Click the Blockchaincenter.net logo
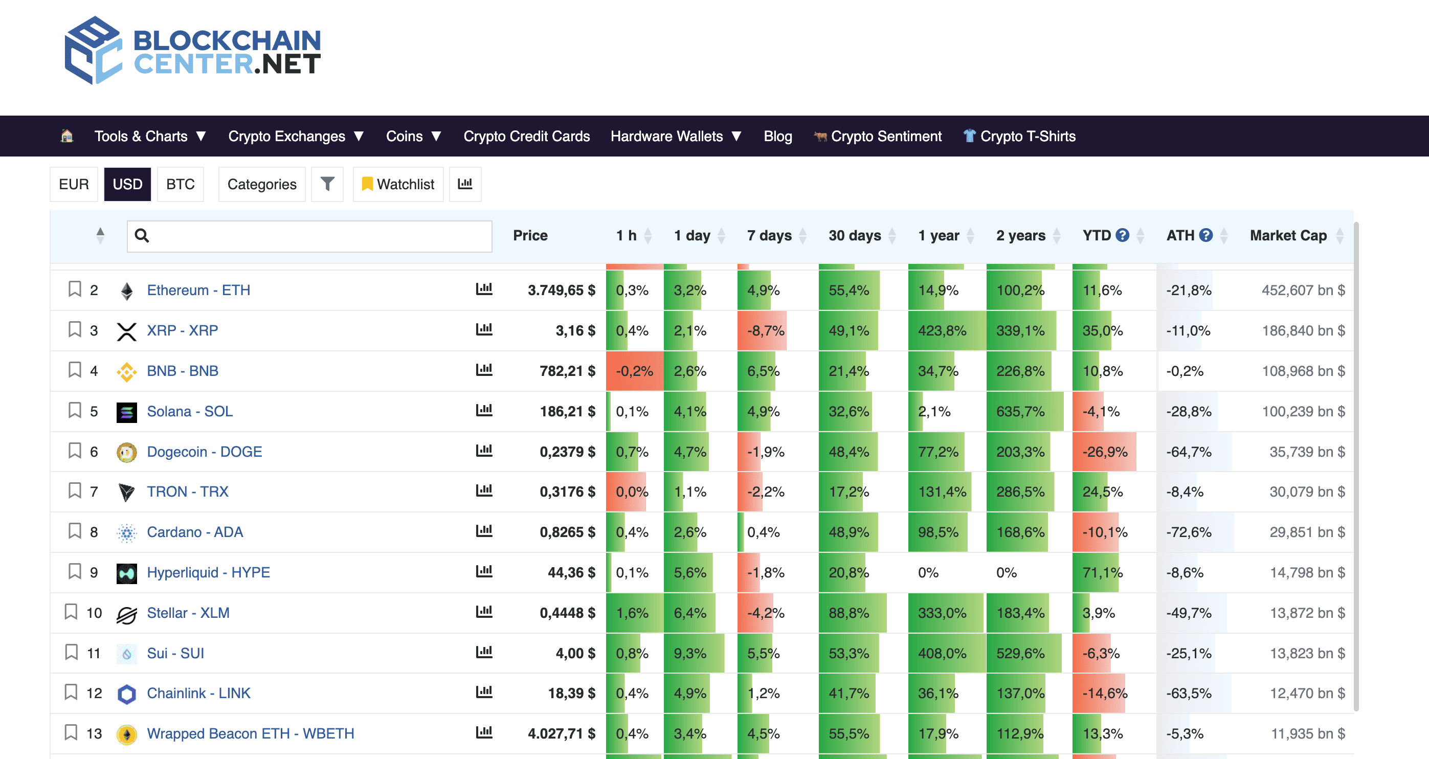This screenshot has width=1429, height=759. tap(192, 50)
